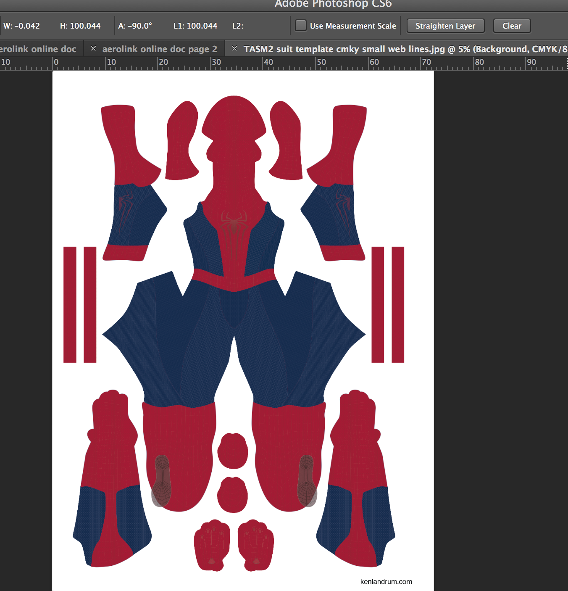
Task: Click the H: 100.044 measurement value
Action: [80, 26]
